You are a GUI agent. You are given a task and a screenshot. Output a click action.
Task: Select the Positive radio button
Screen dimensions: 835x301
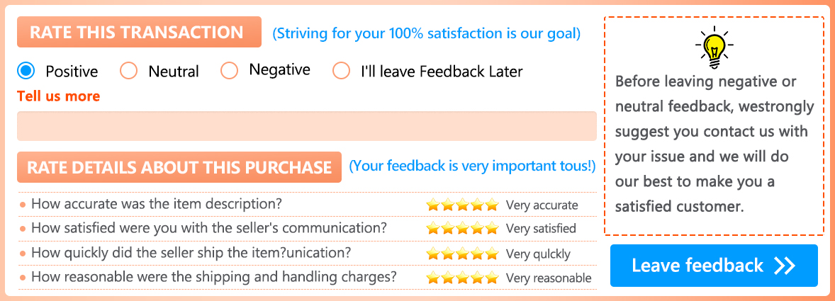click(26, 71)
